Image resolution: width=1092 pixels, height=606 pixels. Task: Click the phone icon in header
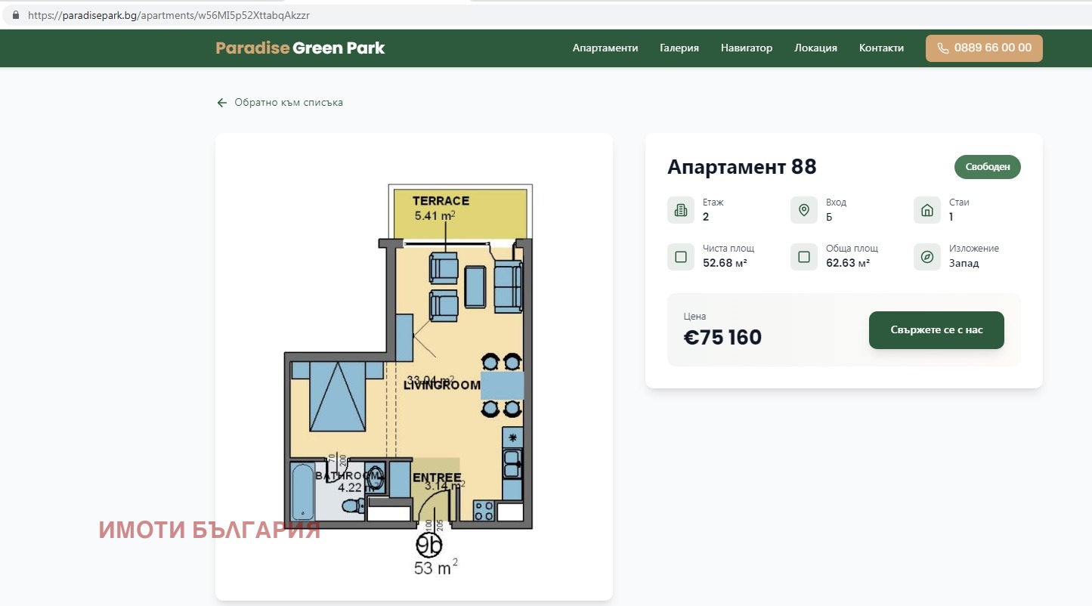pos(942,48)
